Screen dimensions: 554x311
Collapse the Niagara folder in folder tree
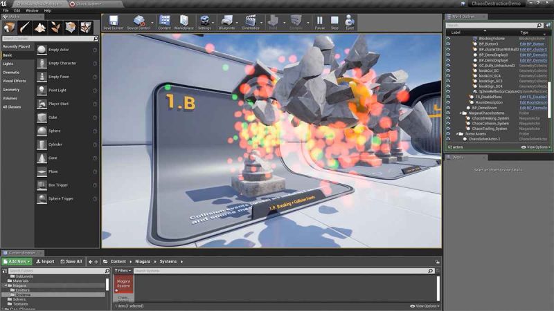(6, 285)
